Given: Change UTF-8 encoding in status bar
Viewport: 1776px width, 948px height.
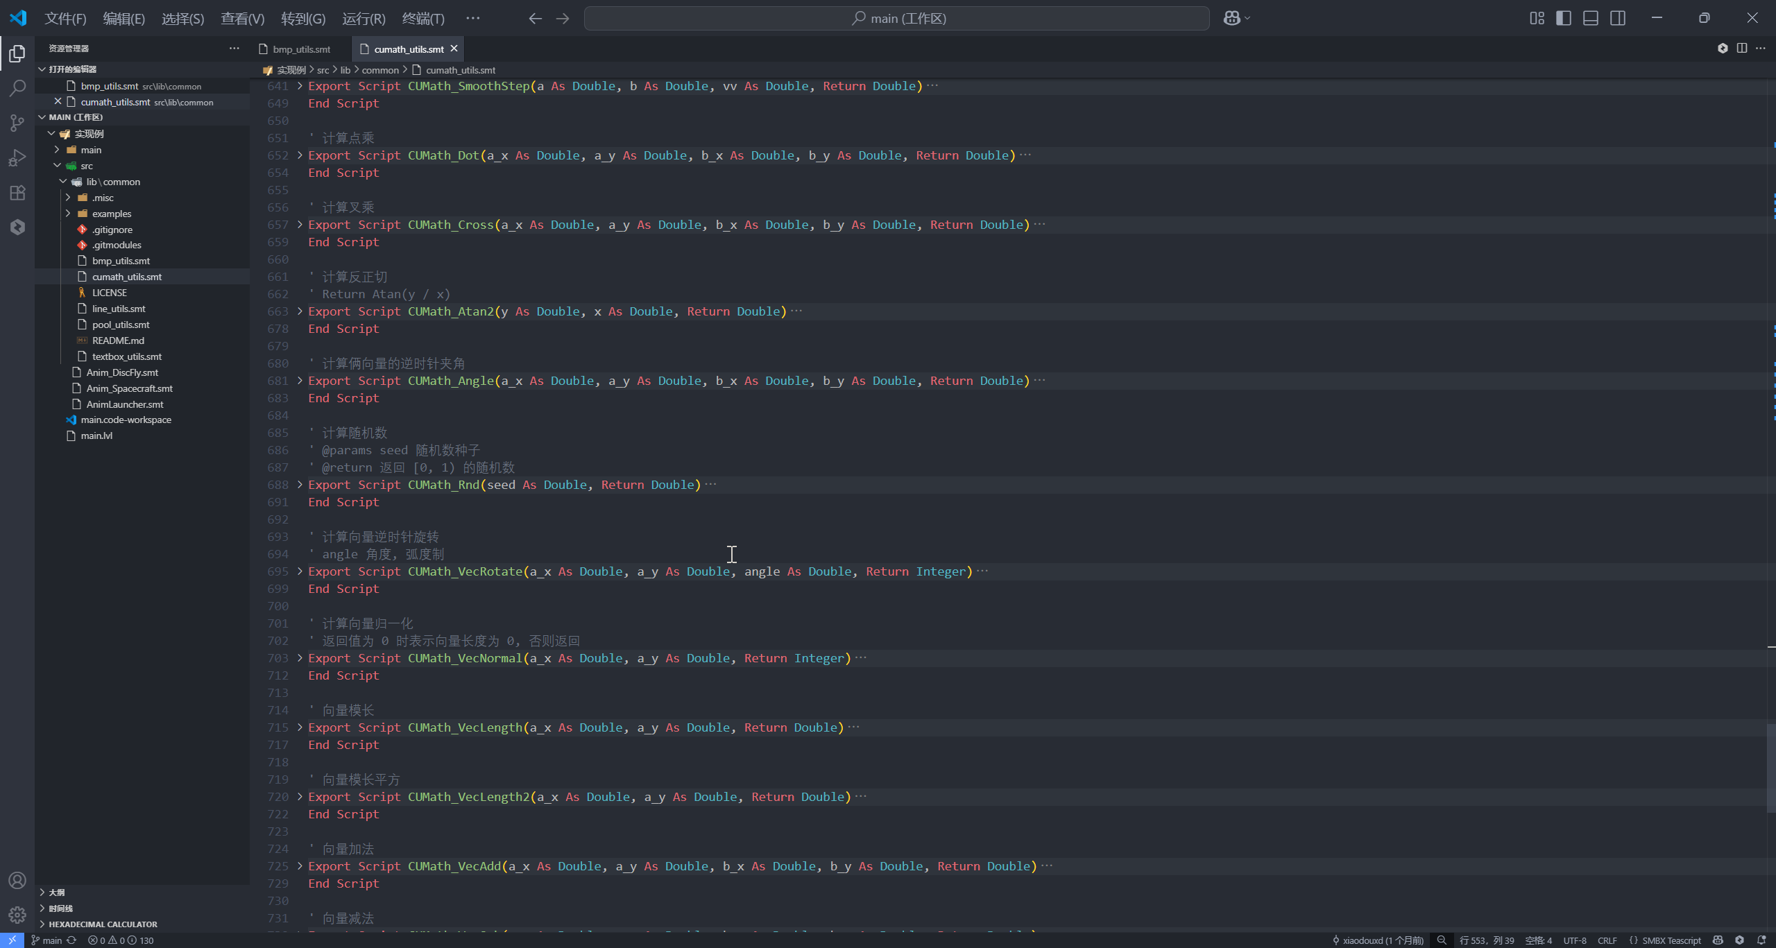Looking at the screenshot, I should pos(1575,940).
